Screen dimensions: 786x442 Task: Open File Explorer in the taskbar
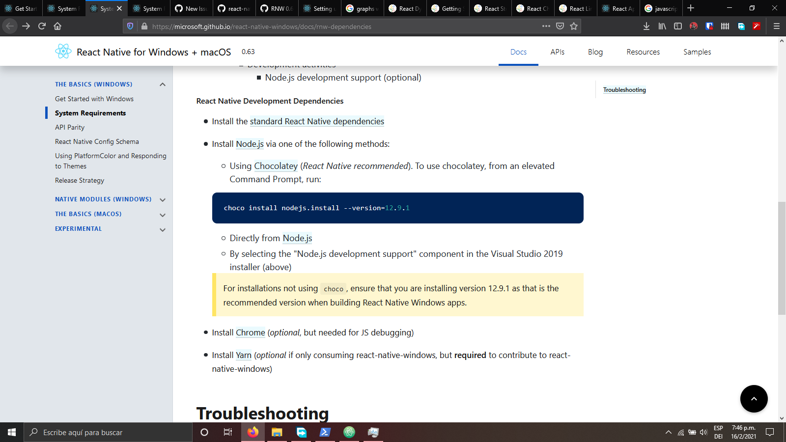(277, 432)
